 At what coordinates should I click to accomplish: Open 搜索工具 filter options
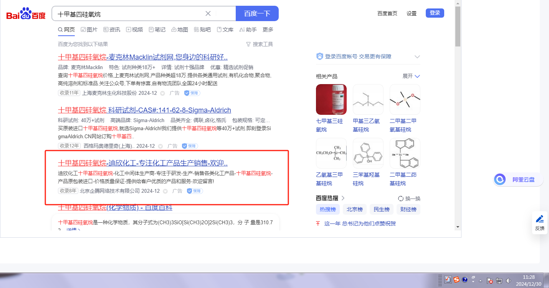pos(260,44)
